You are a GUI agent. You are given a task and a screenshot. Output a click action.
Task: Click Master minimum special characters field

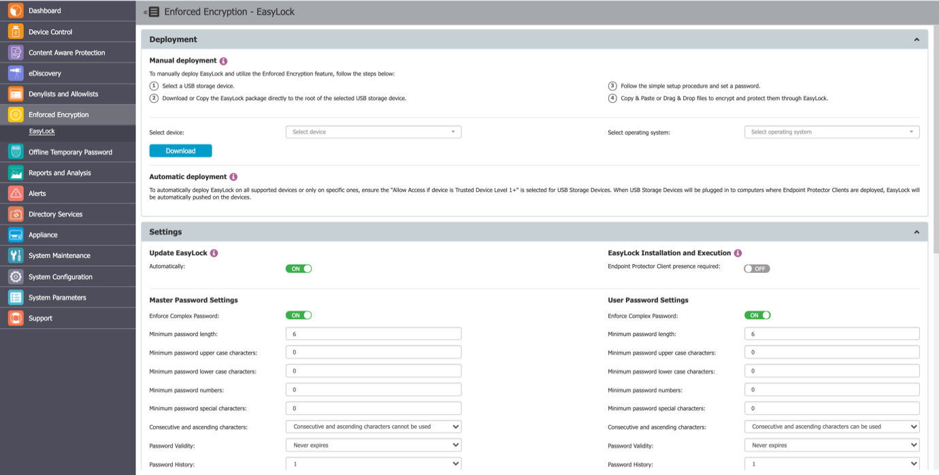tap(374, 408)
